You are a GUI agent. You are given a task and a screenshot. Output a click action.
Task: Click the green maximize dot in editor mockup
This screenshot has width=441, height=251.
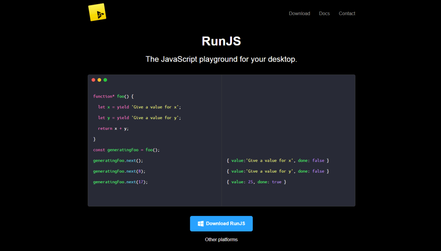tap(105, 80)
